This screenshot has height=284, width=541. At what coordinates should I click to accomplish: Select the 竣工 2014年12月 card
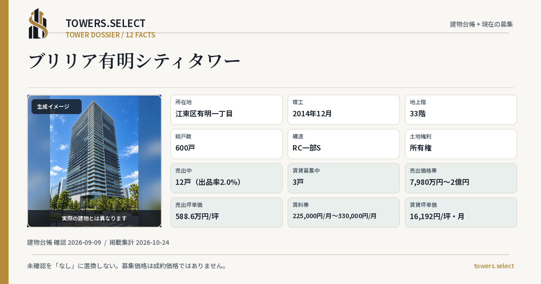coord(344,110)
